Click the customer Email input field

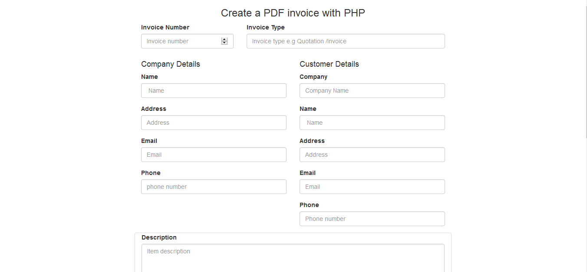[x=372, y=186]
